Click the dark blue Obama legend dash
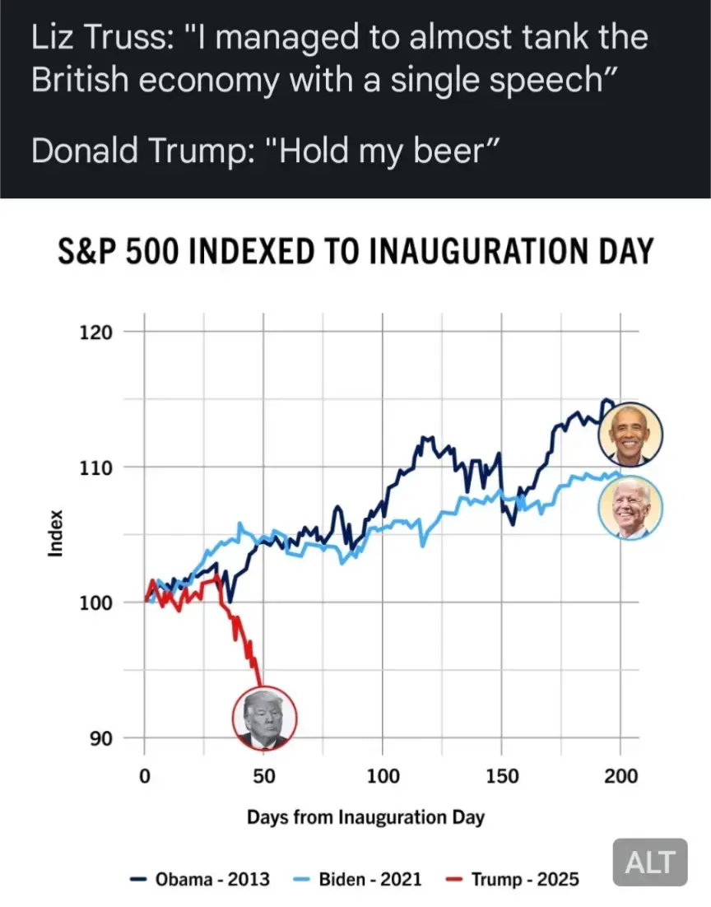The height and width of the screenshot is (907, 711). [137, 880]
